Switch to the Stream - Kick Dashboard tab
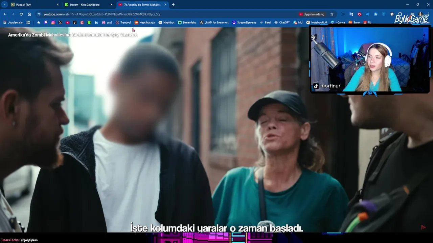 click(88, 4)
